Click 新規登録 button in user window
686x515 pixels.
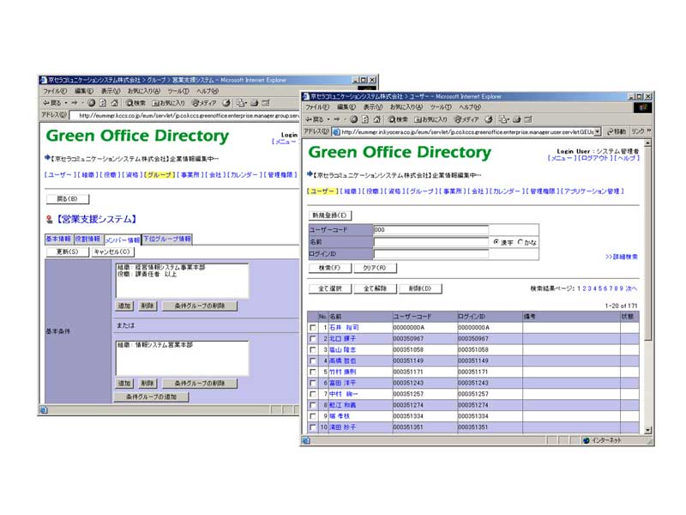point(330,215)
